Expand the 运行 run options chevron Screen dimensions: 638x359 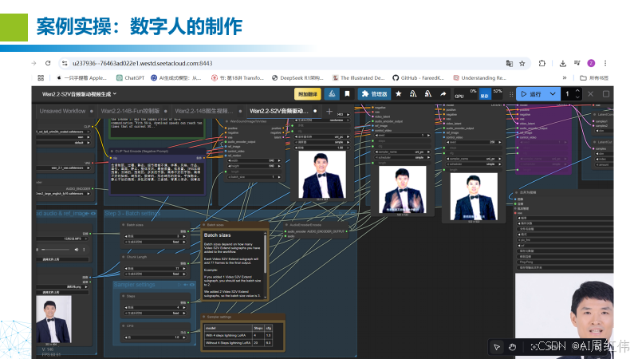tap(553, 94)
